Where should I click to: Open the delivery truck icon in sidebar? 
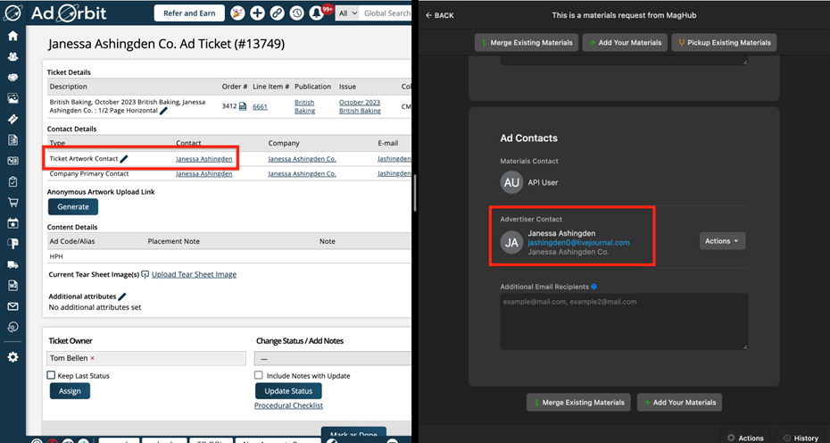(x=12, y=264)
